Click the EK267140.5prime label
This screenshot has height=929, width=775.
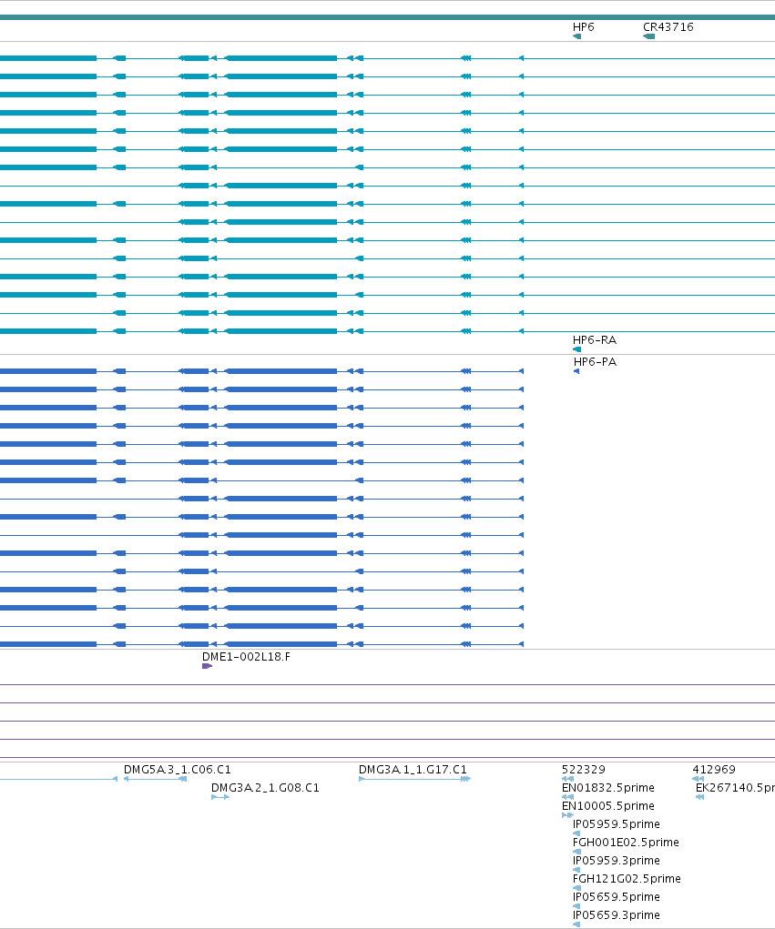735,788
